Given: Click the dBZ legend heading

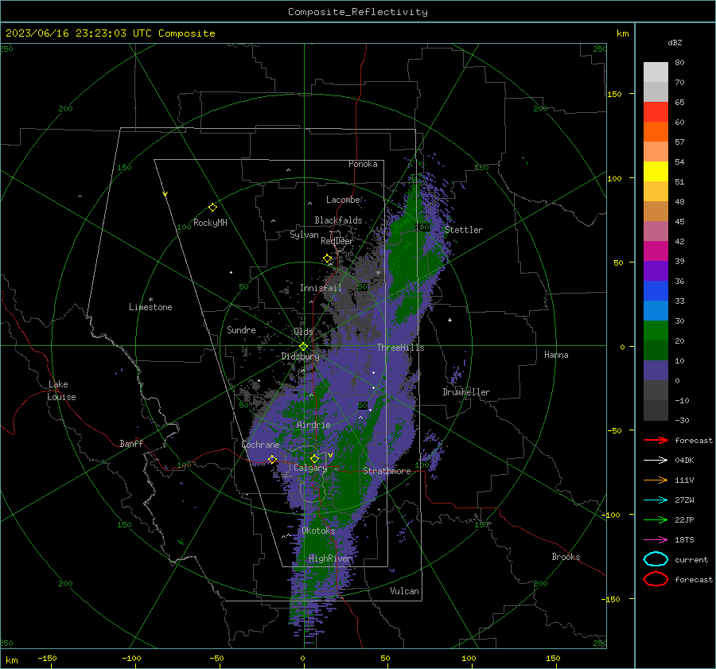Looking at the screenshot, I should [675, 43].
